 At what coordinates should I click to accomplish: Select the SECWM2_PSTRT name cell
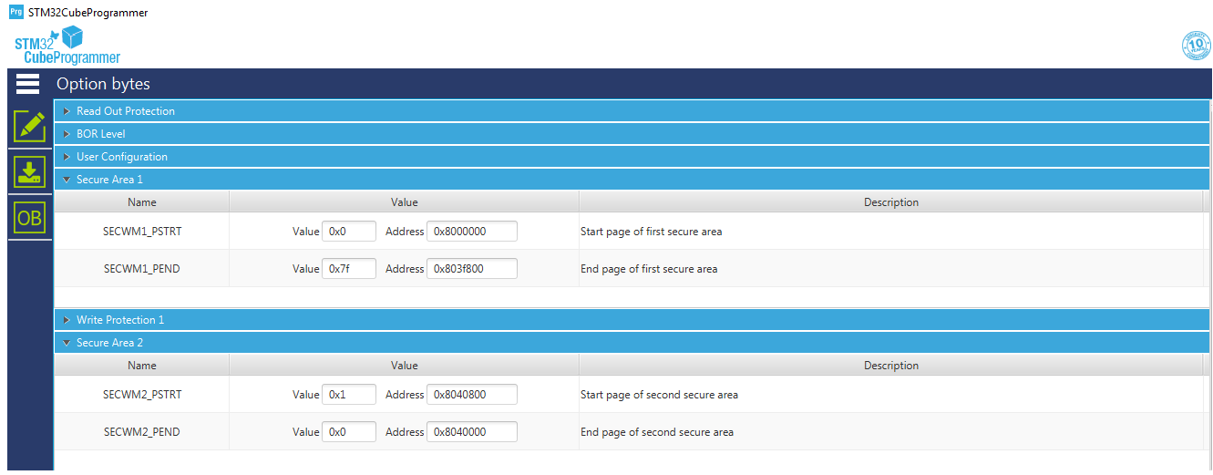coord(142,395)
